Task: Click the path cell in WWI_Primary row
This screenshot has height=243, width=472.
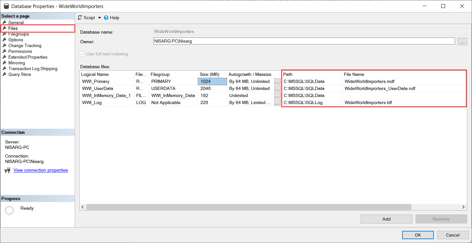Action: (312, 81)
